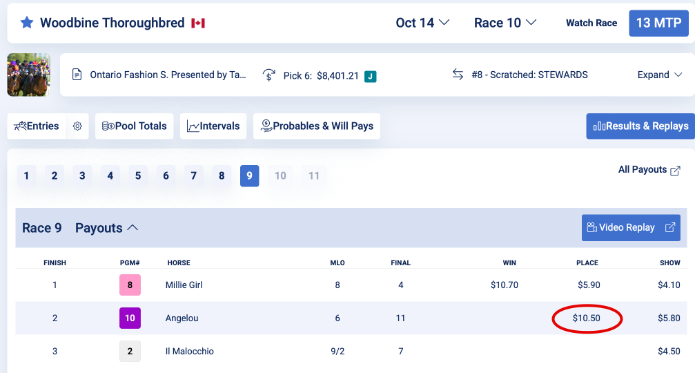Expand the race info panel

(x=660, y=75)
